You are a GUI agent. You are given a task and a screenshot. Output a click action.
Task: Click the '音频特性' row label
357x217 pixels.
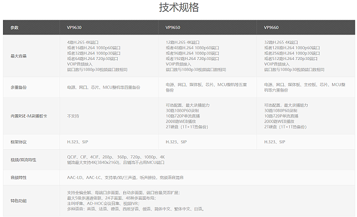(18, 178)
